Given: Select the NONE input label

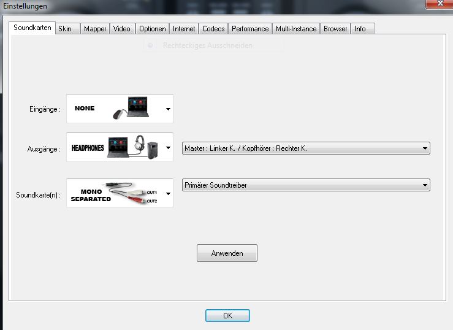Looking at the screenshot, I should [x=85, y=109].
